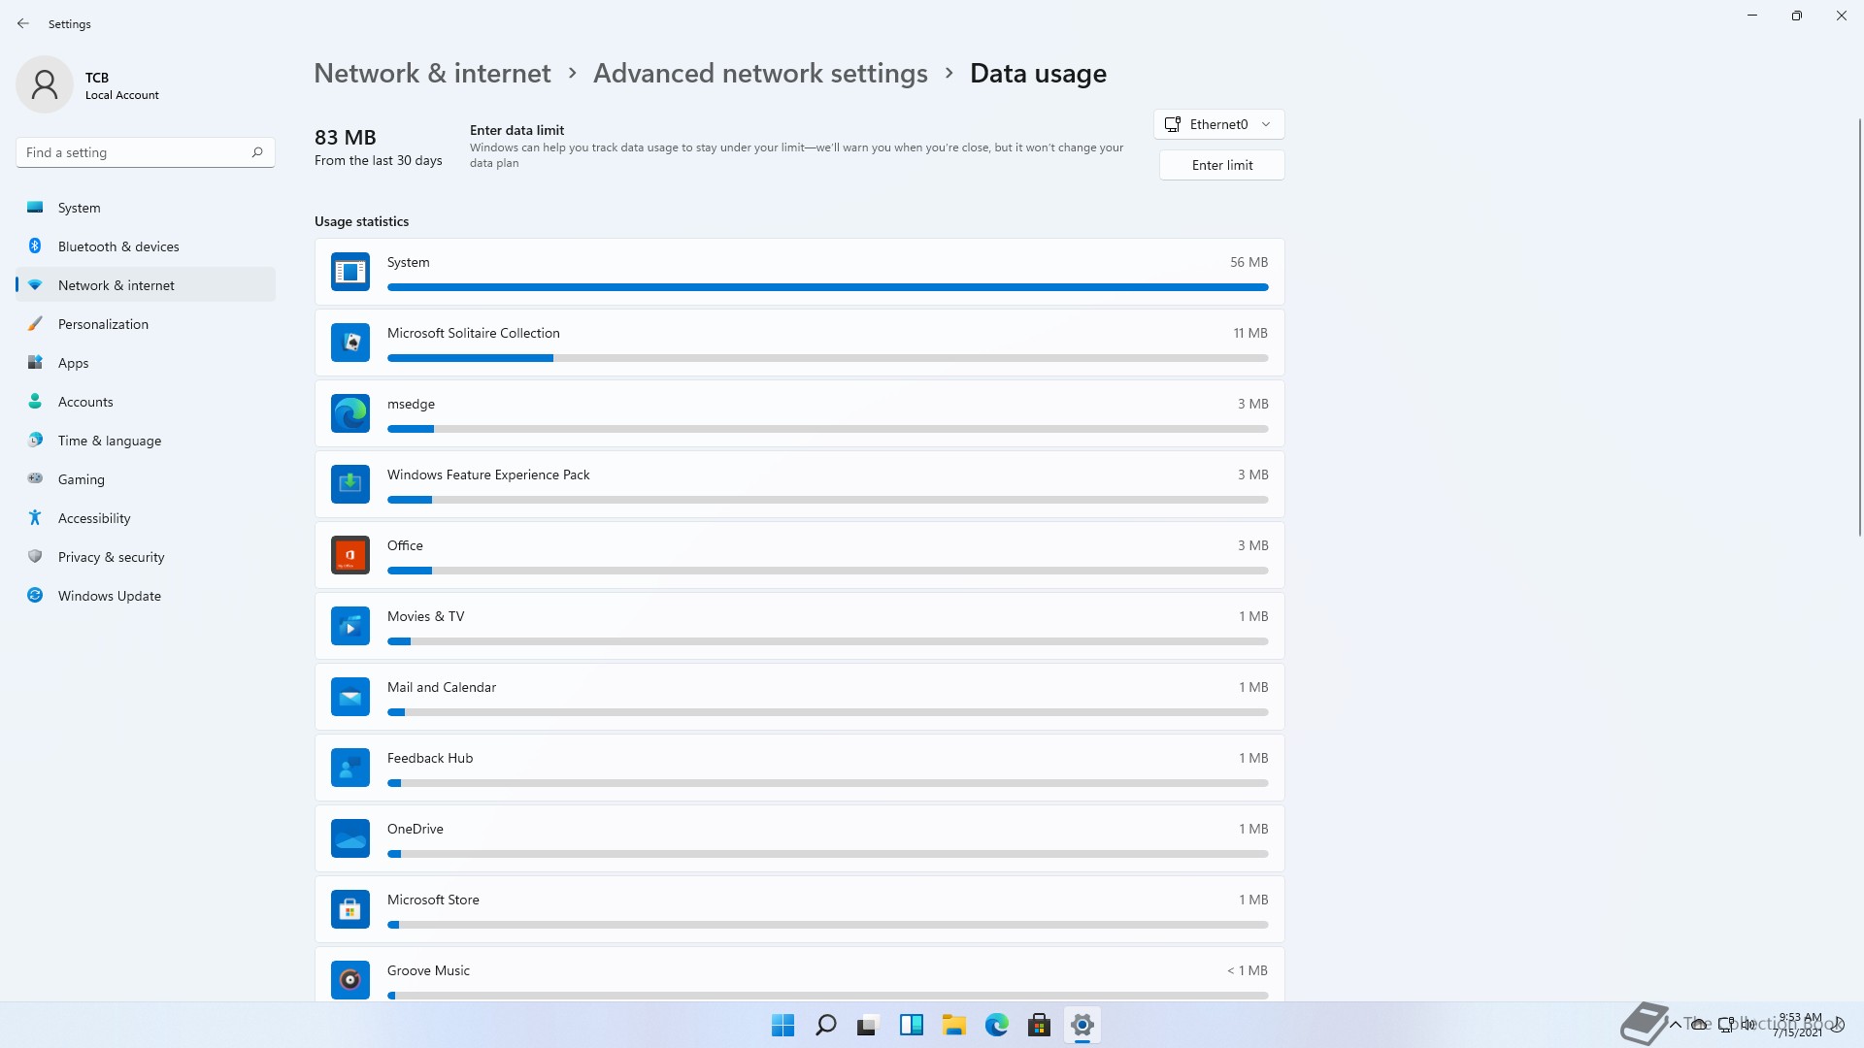Open Apps settings category

(x=146, y=363)
